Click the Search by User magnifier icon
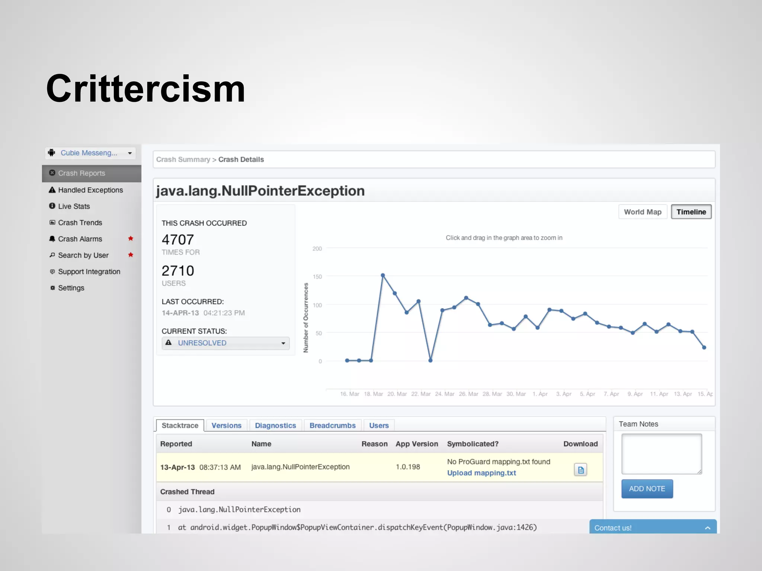 point(52,255)
